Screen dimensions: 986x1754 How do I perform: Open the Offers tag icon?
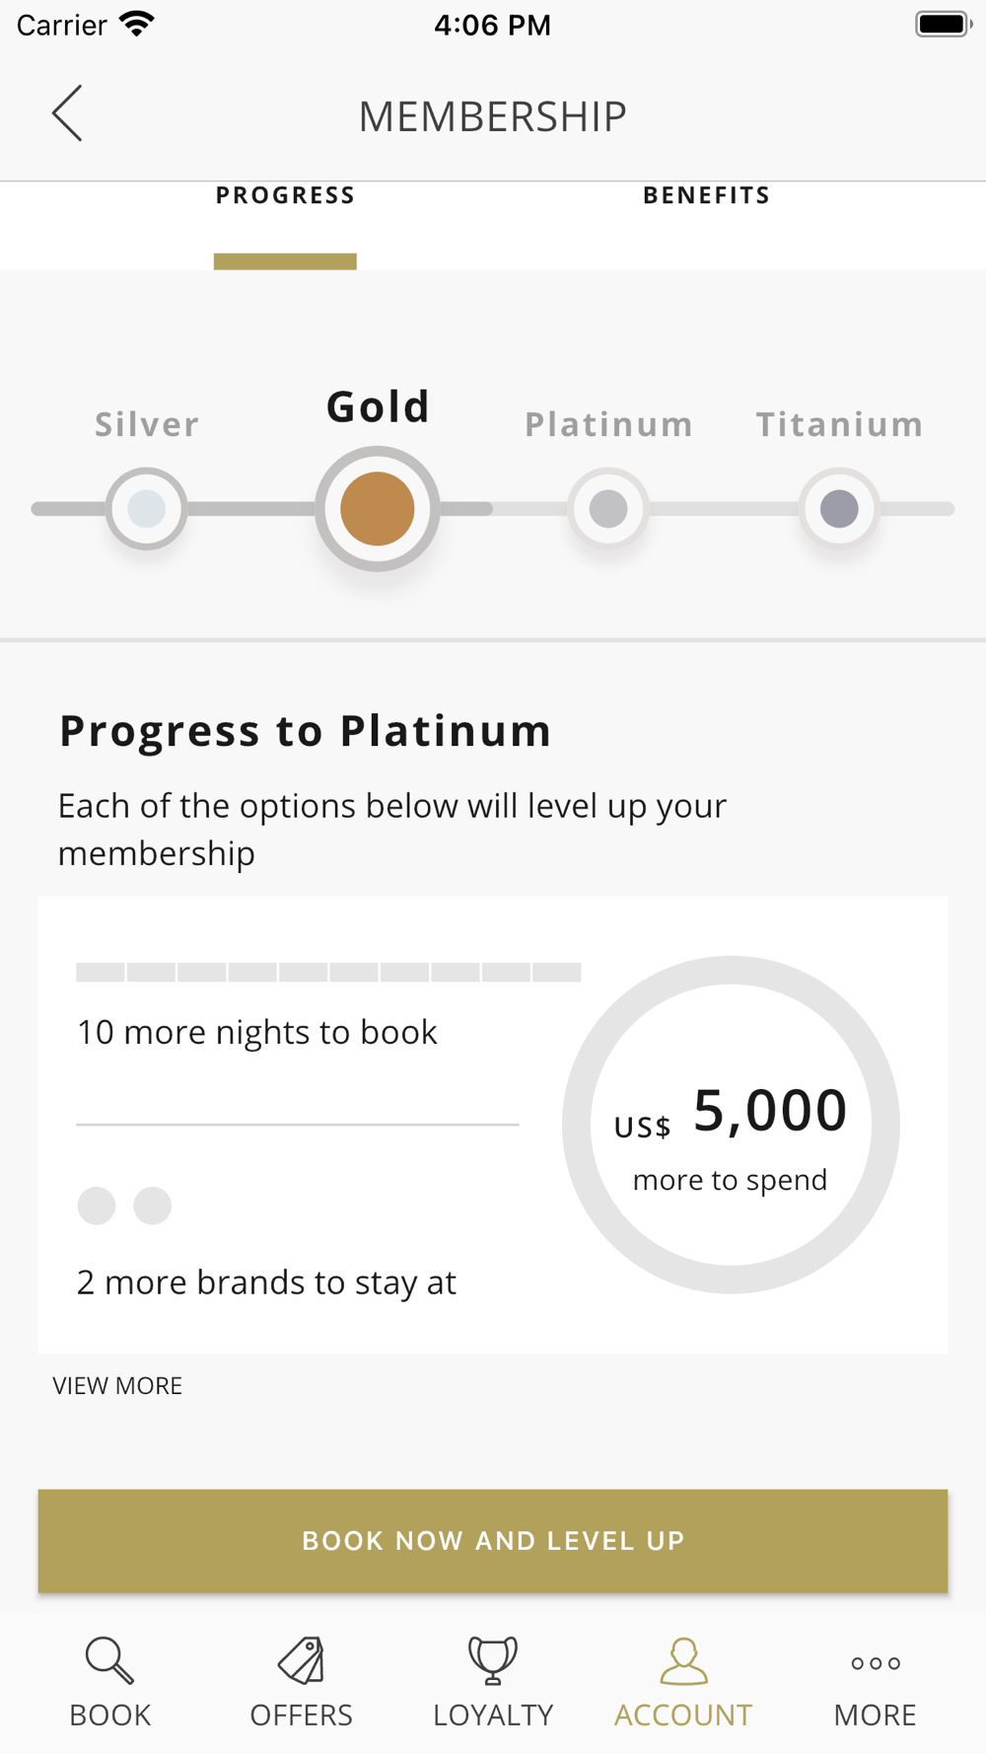(301, 1660)
